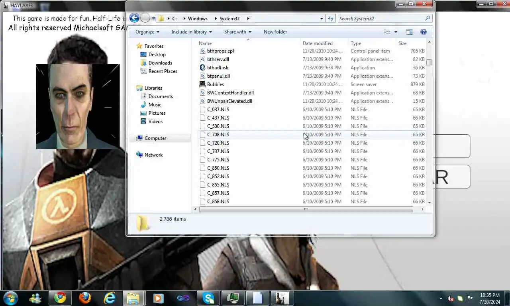Click the Windows Start orb
510x306 pixels.
[10, 298]
